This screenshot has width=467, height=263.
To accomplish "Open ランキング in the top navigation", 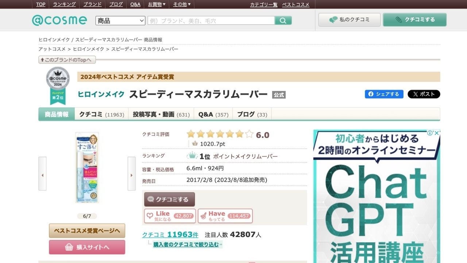I will click(64, 4).
